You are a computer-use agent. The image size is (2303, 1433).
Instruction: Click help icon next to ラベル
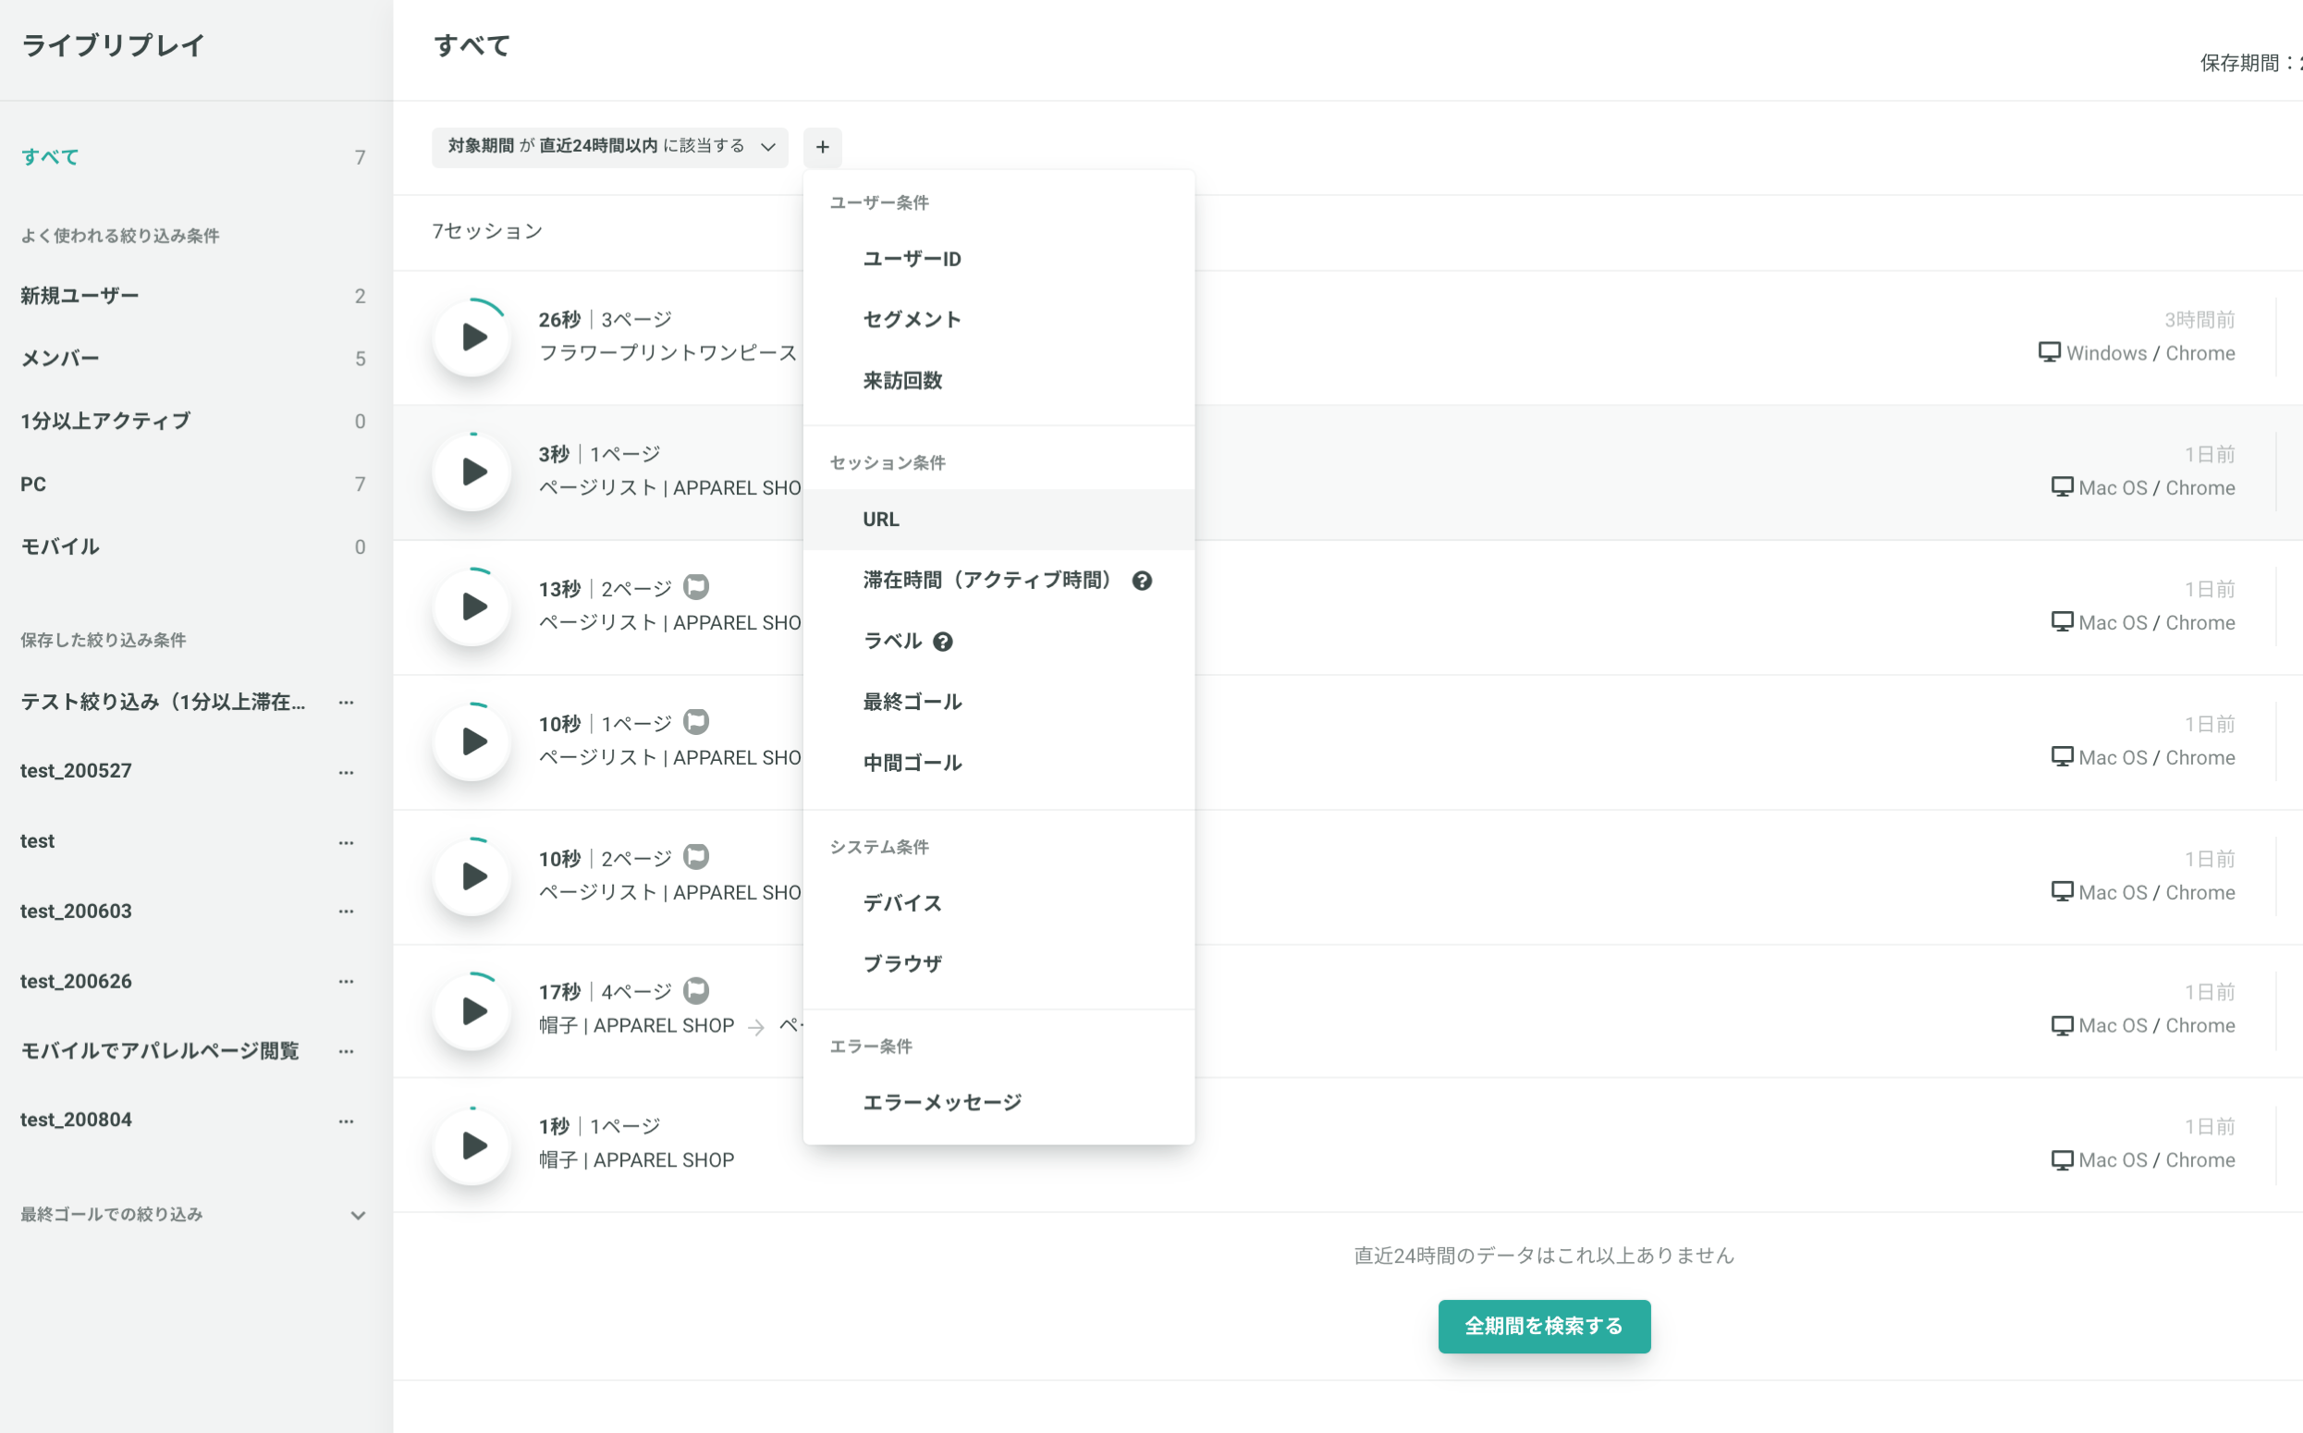coord(942,642)
